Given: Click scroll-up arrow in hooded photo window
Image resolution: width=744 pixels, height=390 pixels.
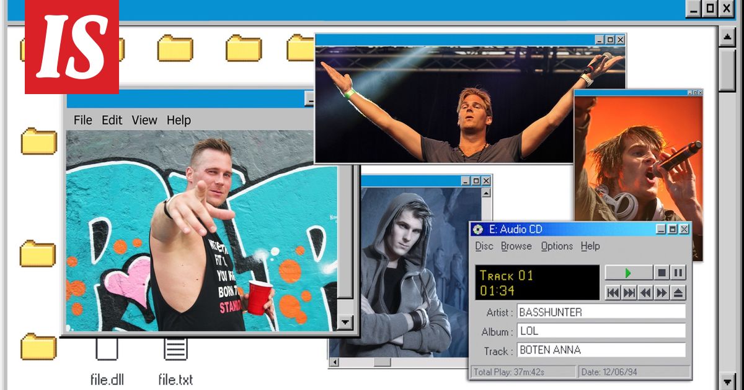Looking at the screenshot, I should click(x=487, y=193).
